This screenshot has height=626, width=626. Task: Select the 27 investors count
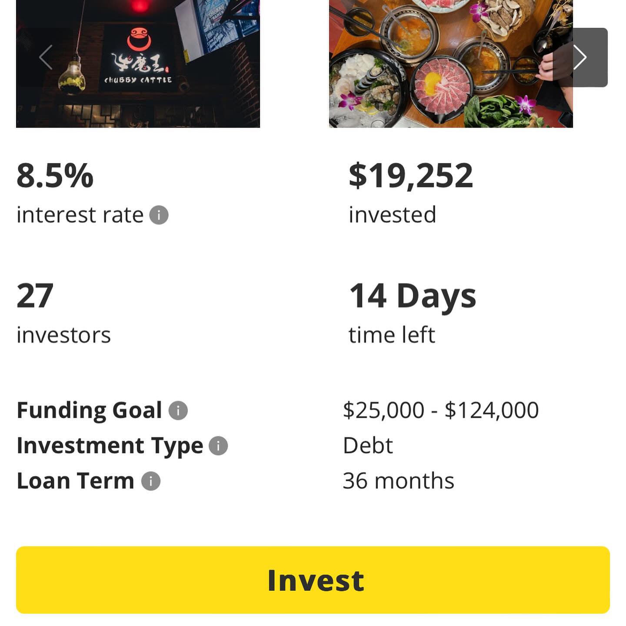pos(35,296)
